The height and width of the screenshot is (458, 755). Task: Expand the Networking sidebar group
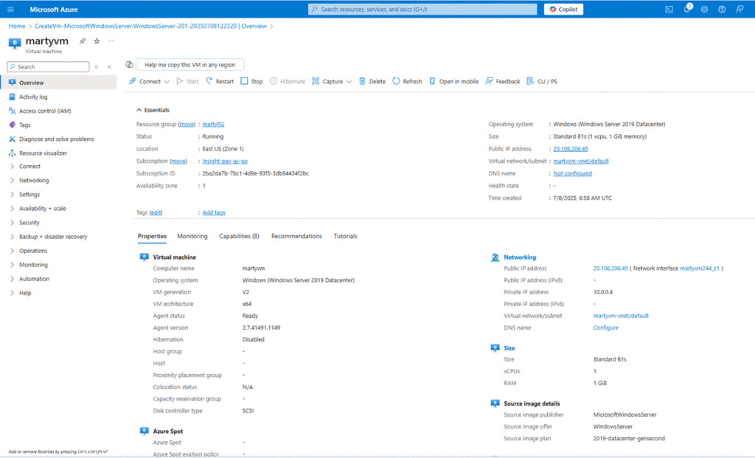(33, 181)
